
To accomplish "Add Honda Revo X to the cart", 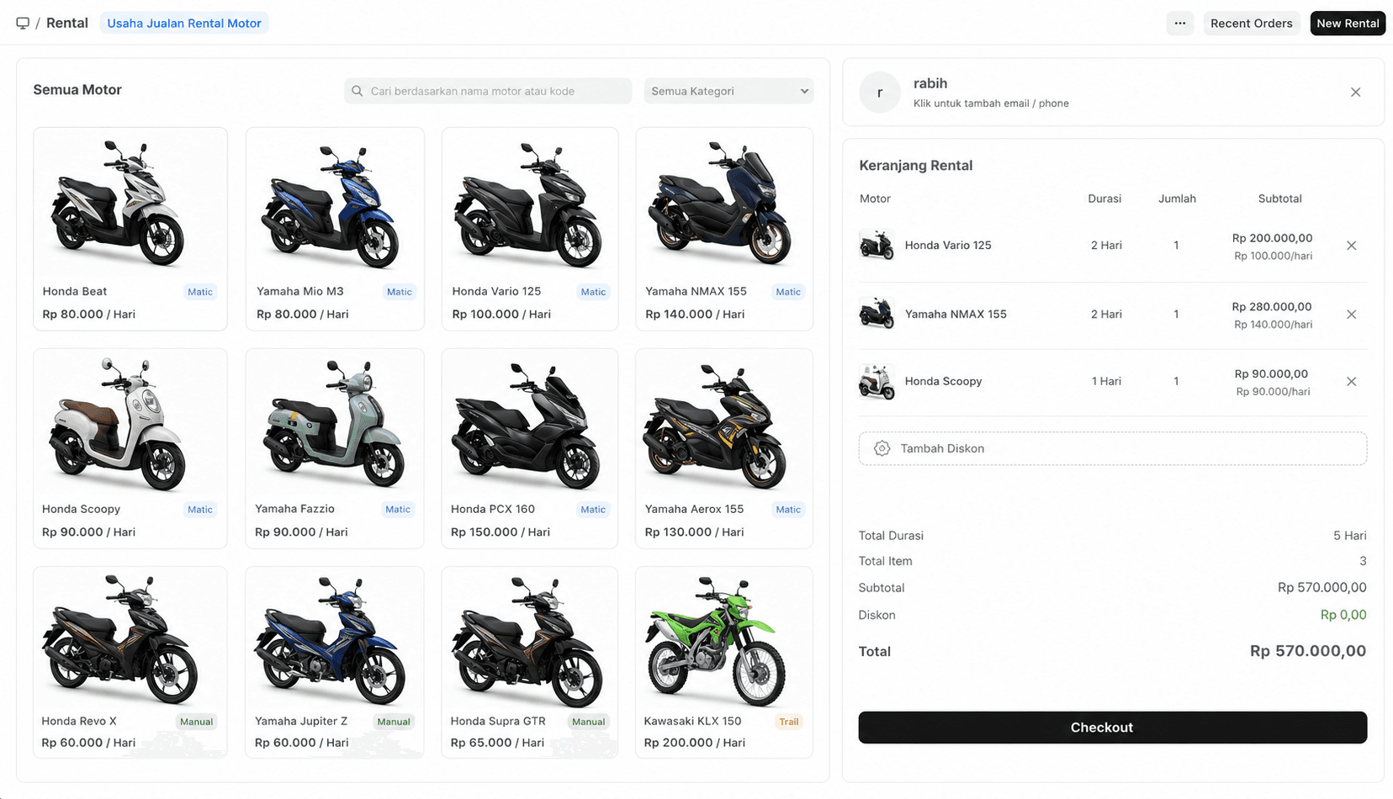I will tap(130, 662).
